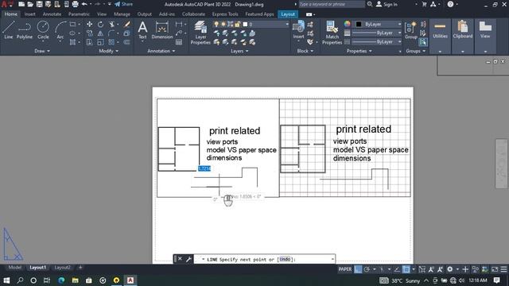The width and height of the screenshot is (509, 286).
Task: Click the black color swatch in Properties
Action: click(359, 25)
